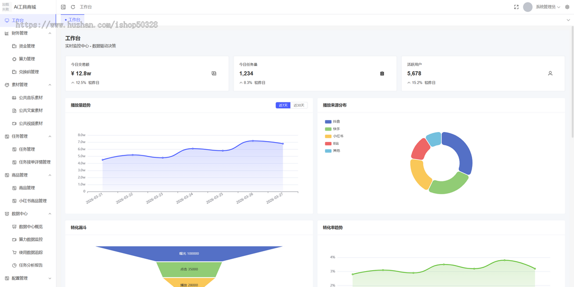The height and width of the screenshot is (287, 574).
Task: Click the Ai工具商城 logo title
Action: [x=25, y=7]
